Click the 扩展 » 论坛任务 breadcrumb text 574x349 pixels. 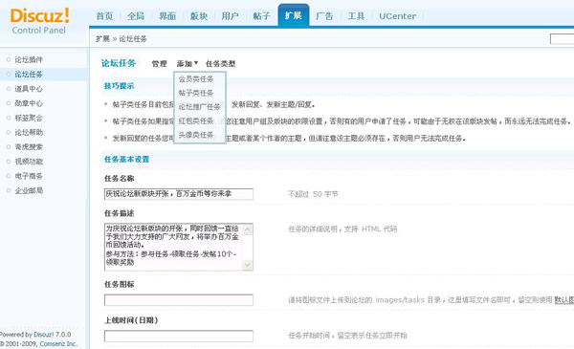pos(121,39)
